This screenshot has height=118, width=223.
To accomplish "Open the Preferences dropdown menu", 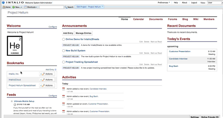I will pos(164,3).
